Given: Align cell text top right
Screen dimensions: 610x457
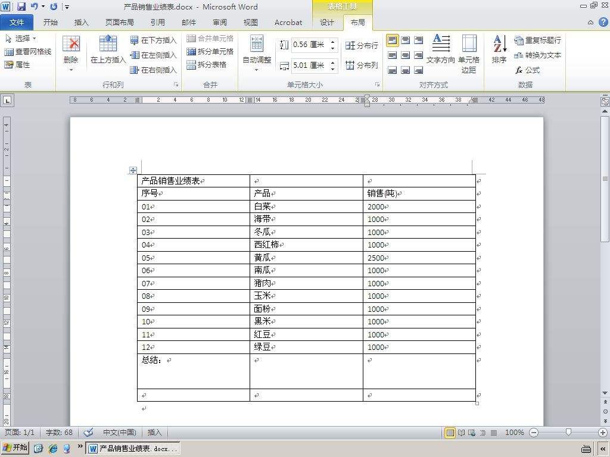Looking at the screenshot, I should [x=419, y=40].
